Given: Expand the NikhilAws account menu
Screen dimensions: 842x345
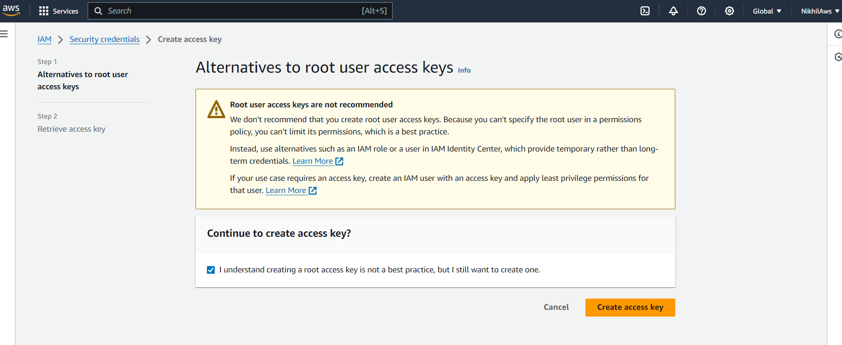Looking at the screenshot, I should click(x=820, y=11).
